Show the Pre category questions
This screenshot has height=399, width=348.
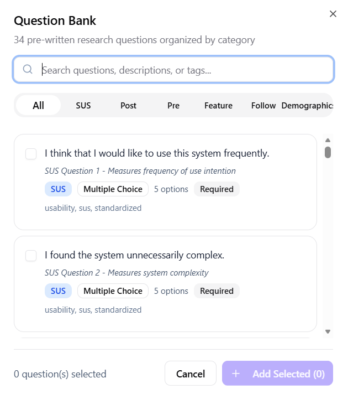click(x=173, y=105)
